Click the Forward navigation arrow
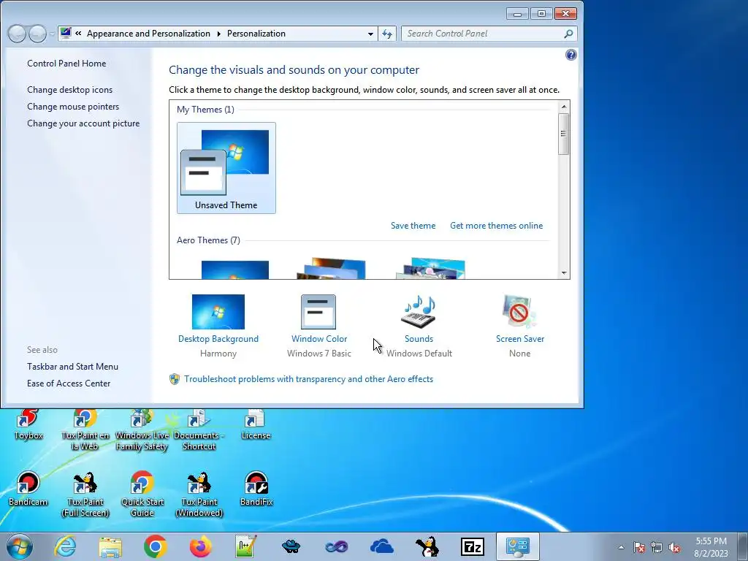The image size is (748, 561). click(x=38, y=34)
